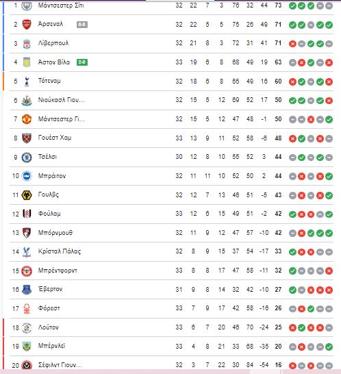Click the Liverpool club crest
The width and height of the screenshot is (341, 374).
(27, 44)
